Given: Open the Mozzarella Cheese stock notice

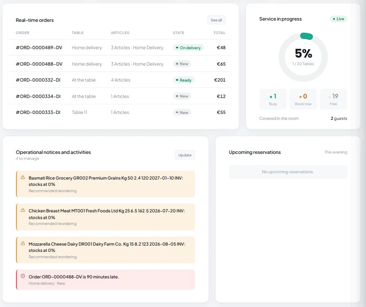Looking at the screenshot, I should tap(106, 250).
